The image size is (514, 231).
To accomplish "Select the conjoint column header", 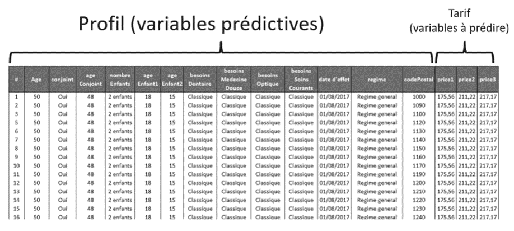I will (62, 80).
